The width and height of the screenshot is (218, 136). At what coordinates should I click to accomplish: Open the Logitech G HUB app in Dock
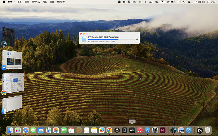200,130
